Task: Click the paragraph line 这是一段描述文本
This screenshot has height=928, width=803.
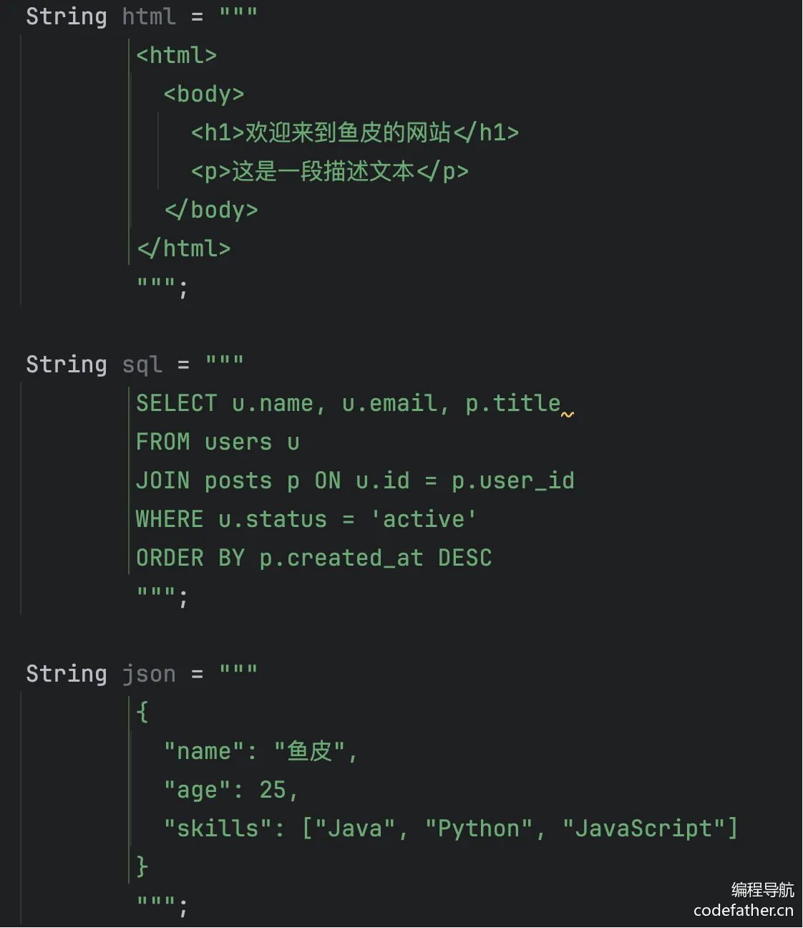Action: (x=329, y=171)
